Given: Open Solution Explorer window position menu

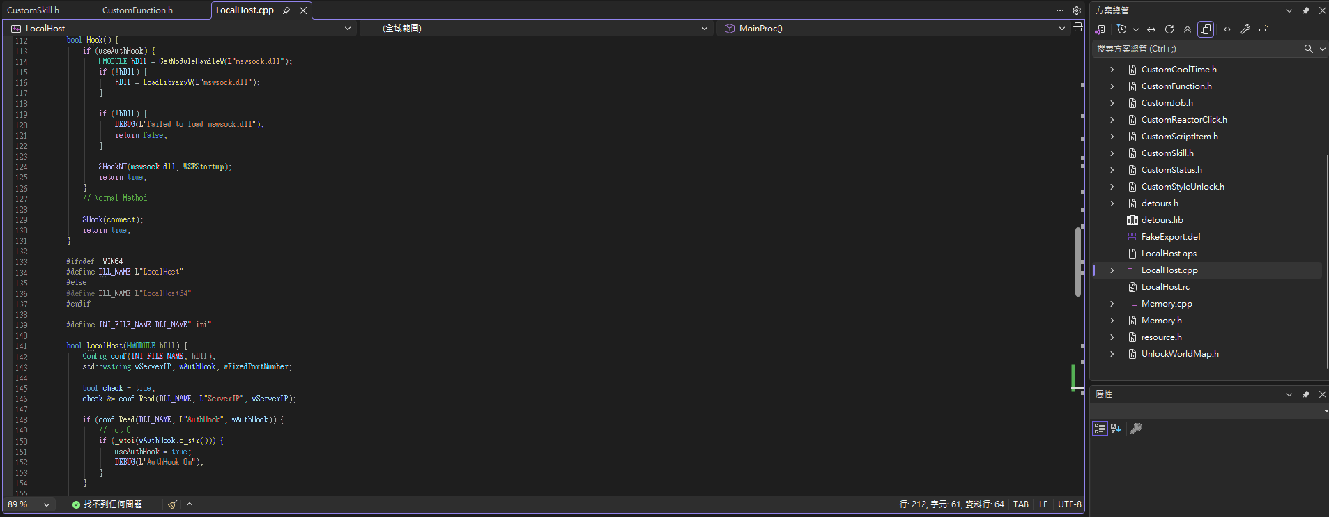Looking at the screenshot, I should click(x=1289, y=10).
